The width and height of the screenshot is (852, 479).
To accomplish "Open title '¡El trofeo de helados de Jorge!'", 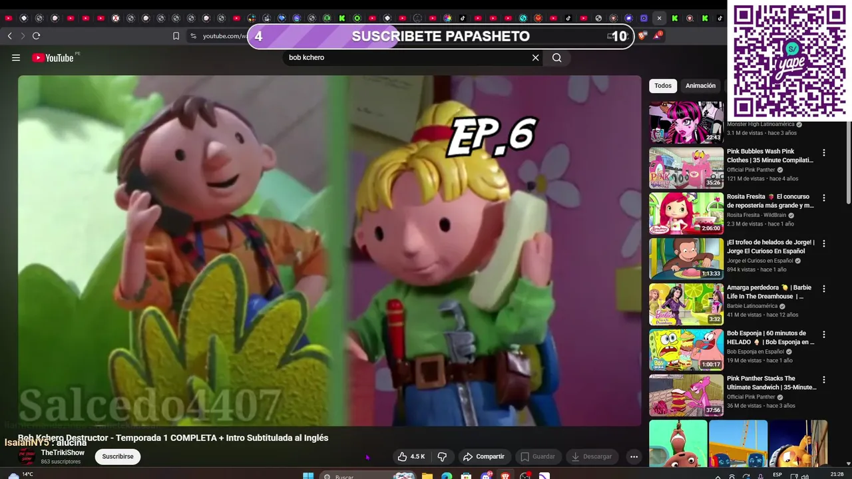I will pos(771,247).
